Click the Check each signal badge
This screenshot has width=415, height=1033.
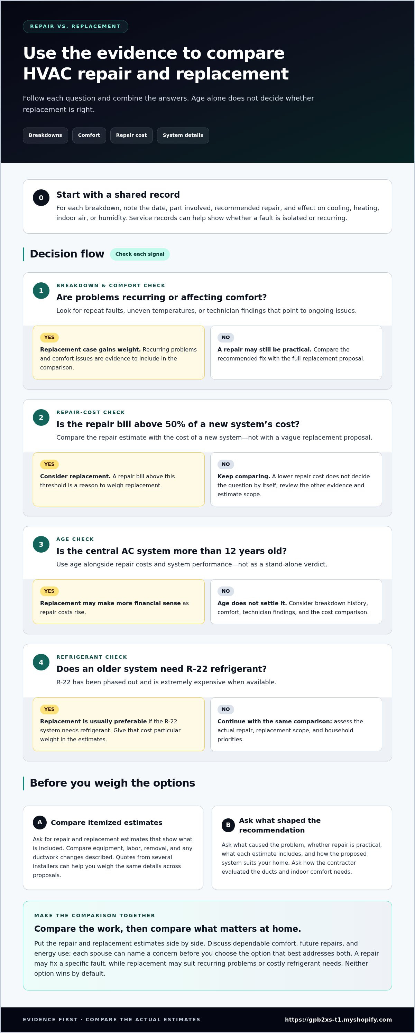[x=140, y=254]
